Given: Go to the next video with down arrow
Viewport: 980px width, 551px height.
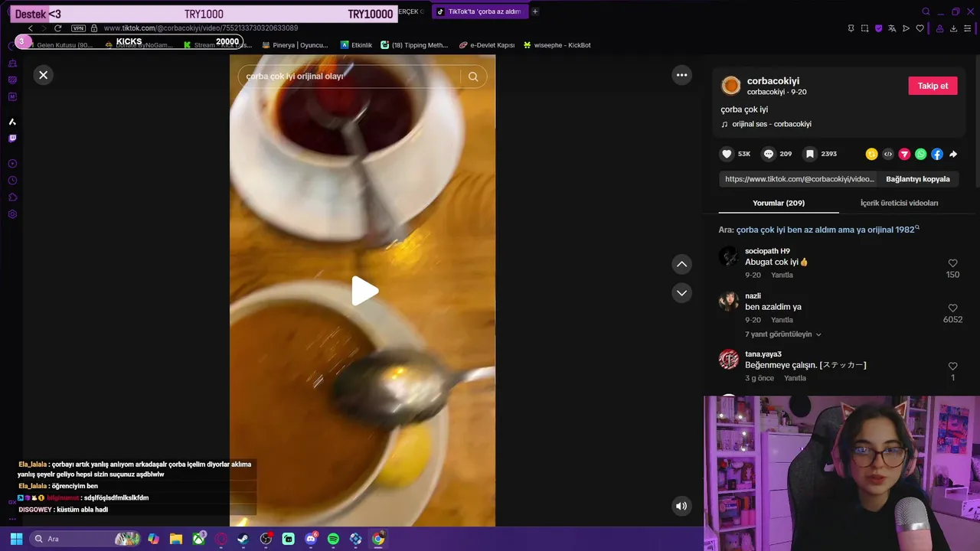Looking at the screenshot, I should 681,293.
